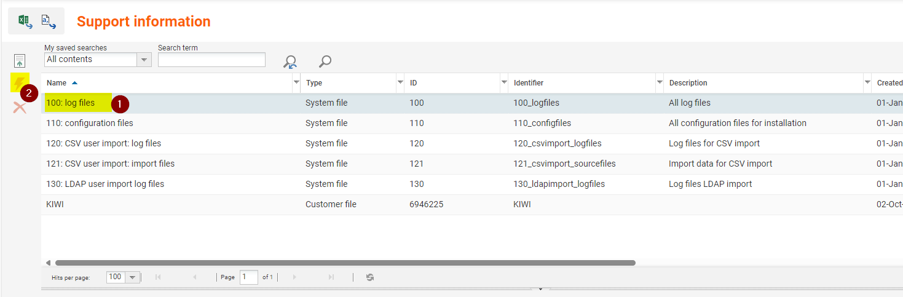Viewport: 903px width, 297px height.
Task: Click the horizontal scrollbar under the table
Action: (344, 263)
